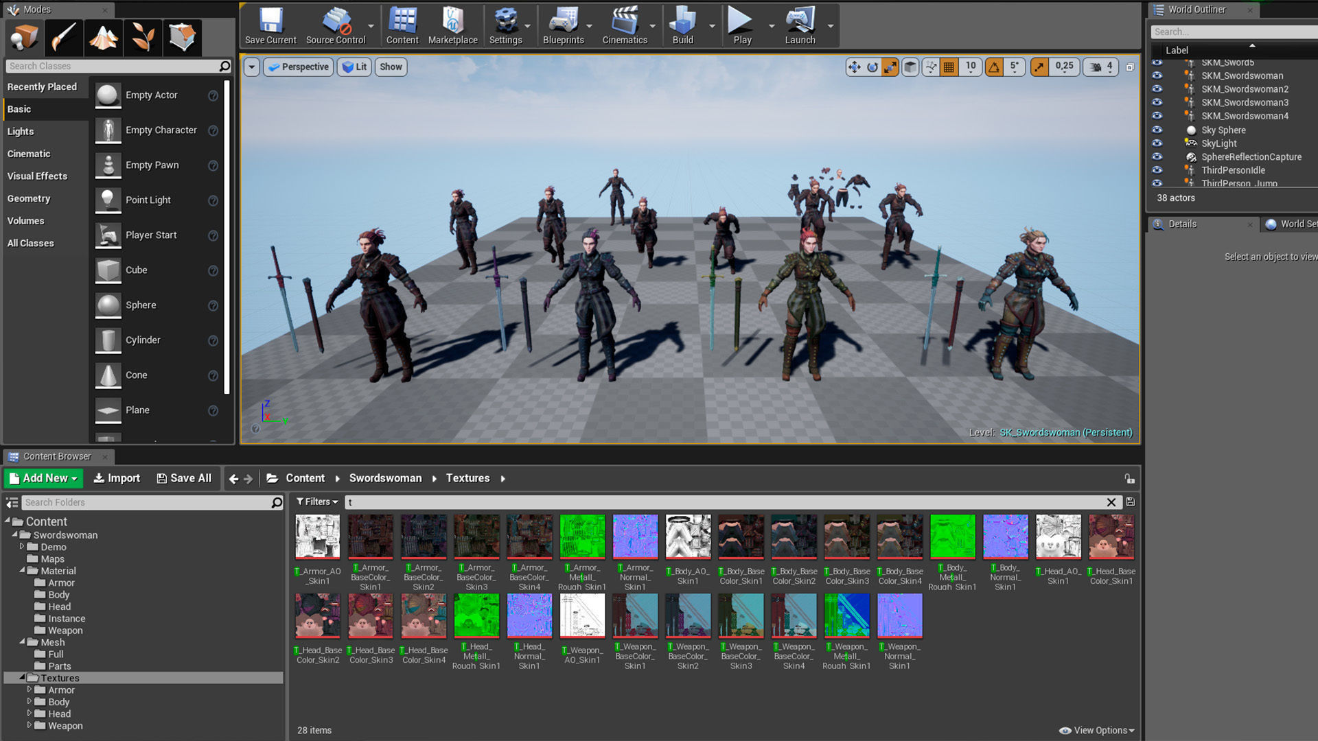
Task: Open the Filters dropdown
Action: coord(317,502)
